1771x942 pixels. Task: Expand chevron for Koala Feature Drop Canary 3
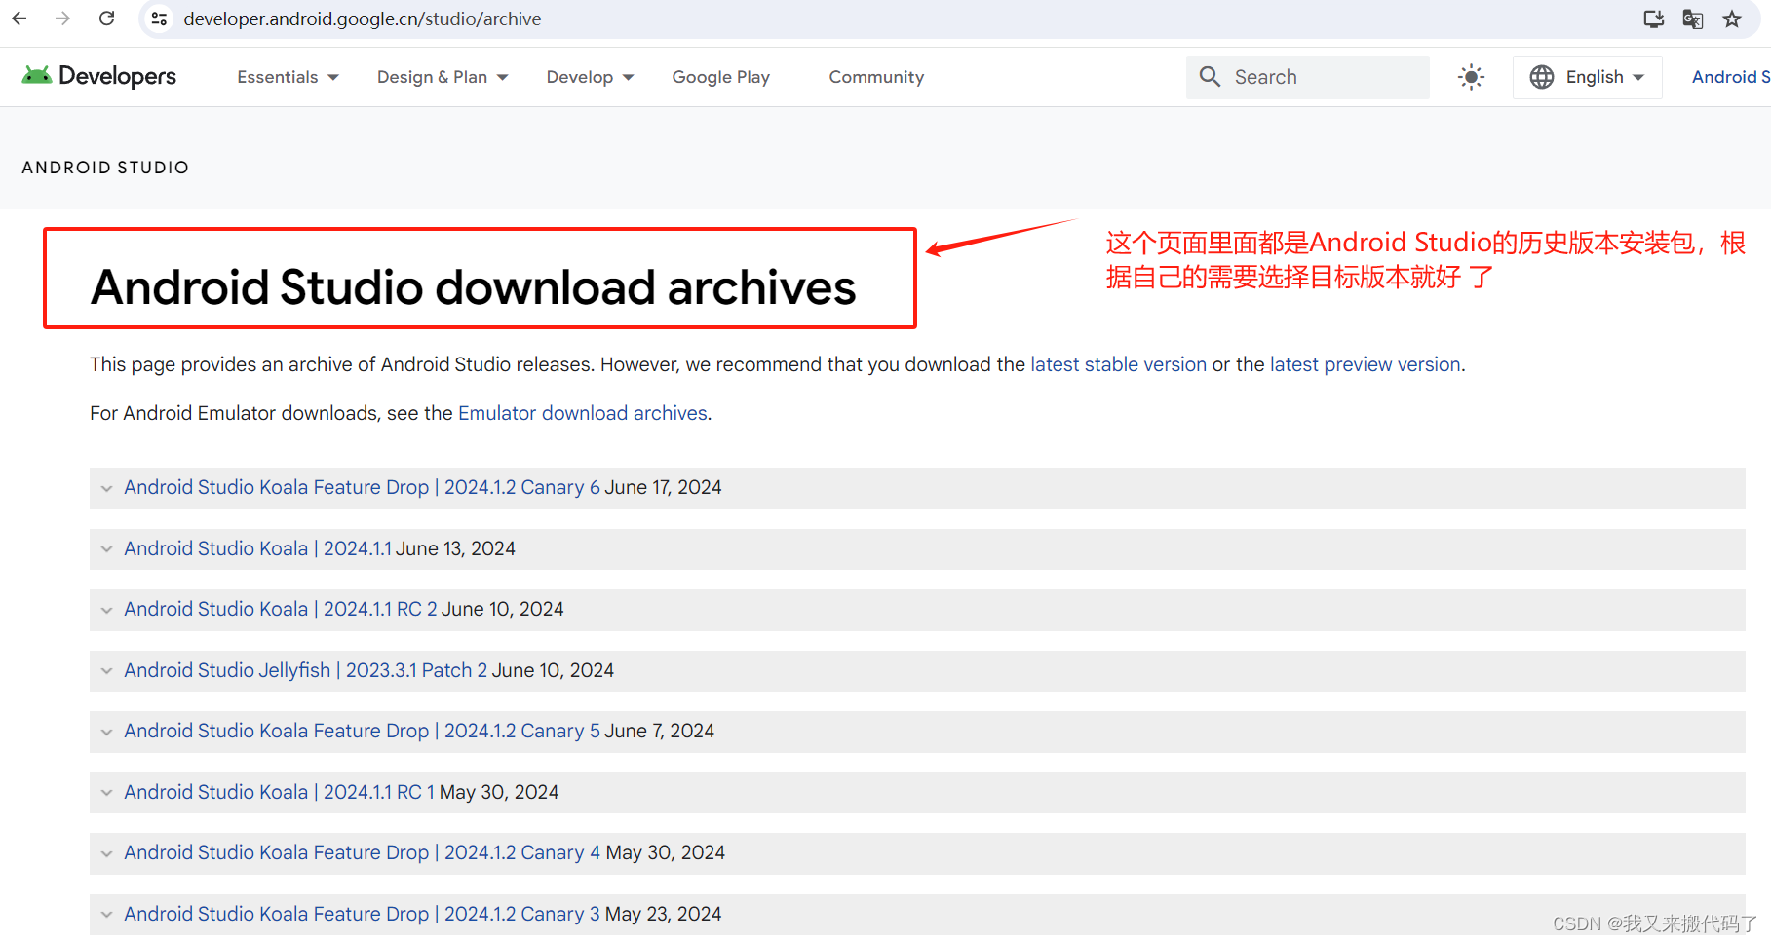[x=106, y=915]
